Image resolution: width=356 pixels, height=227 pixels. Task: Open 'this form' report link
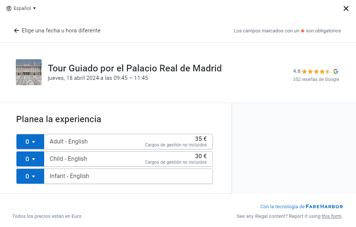pos(331,216)
